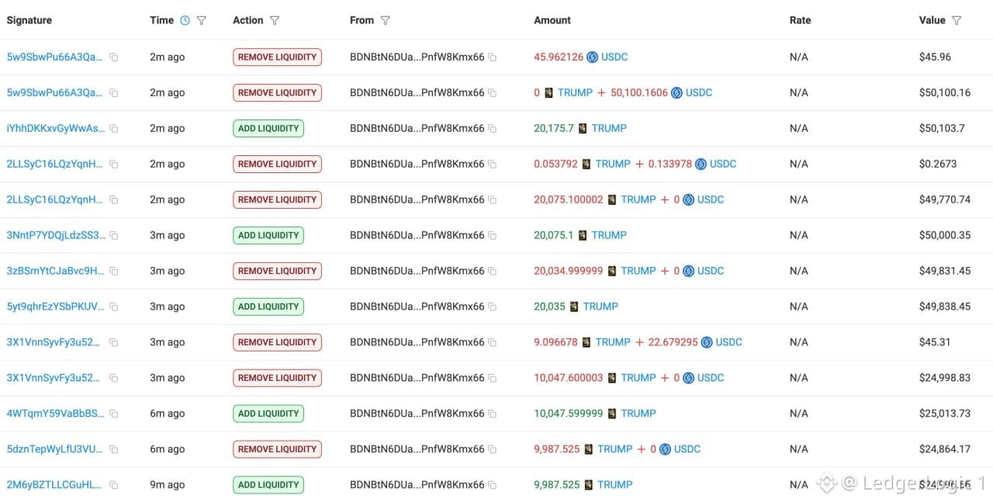Click the TRUMP token in the 10,047.599999 row

pos(638,414)
